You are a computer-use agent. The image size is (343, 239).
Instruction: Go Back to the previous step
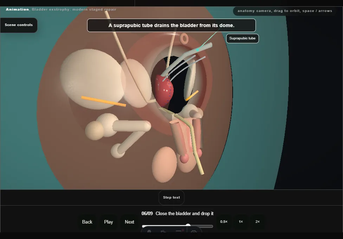click(87, 222)
